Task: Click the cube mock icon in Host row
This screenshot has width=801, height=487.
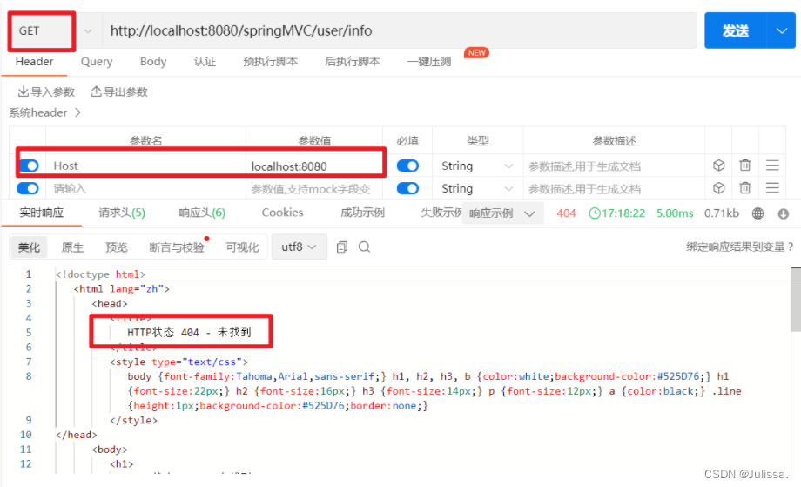Action: tap(719, 166)
